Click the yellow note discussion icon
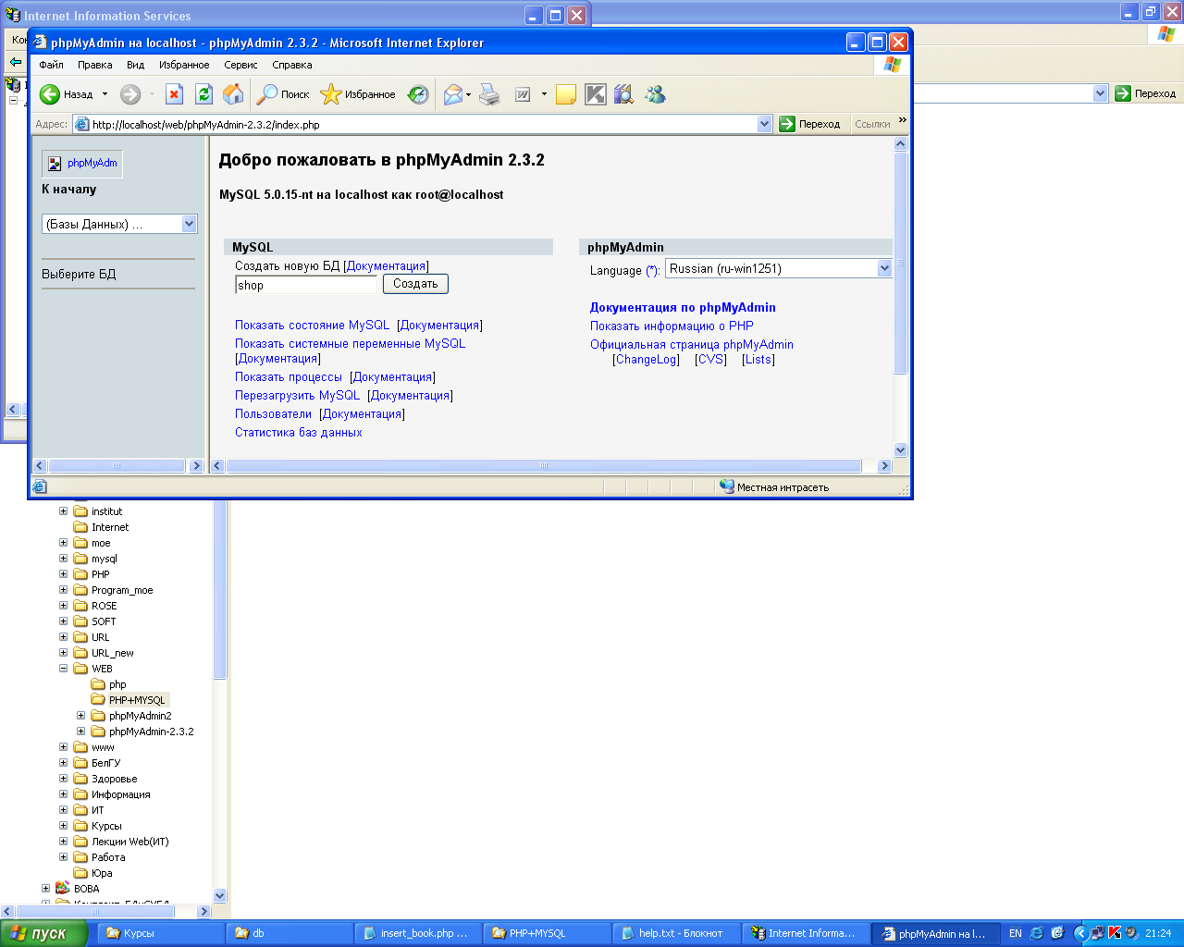The width and height of the screenshot is (1184, 947). 566,94
